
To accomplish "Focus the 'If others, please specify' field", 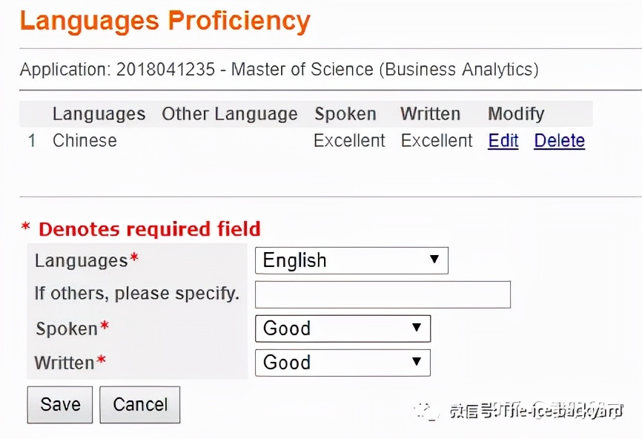I will [x=383, y=294].
